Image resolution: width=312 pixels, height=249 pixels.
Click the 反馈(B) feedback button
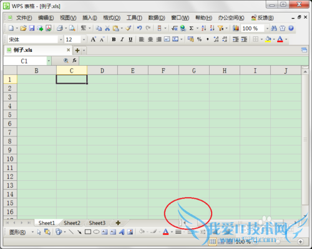click(x=263, y=18)
